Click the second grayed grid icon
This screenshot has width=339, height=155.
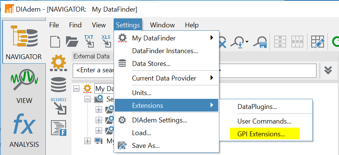pos(297,42)
